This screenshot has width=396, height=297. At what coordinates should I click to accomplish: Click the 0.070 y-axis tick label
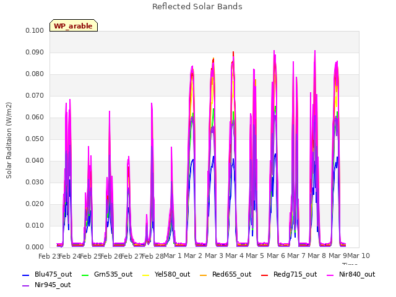[x=35, y=96]
